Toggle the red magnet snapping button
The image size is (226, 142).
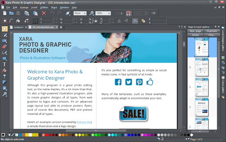coord(128,13)
